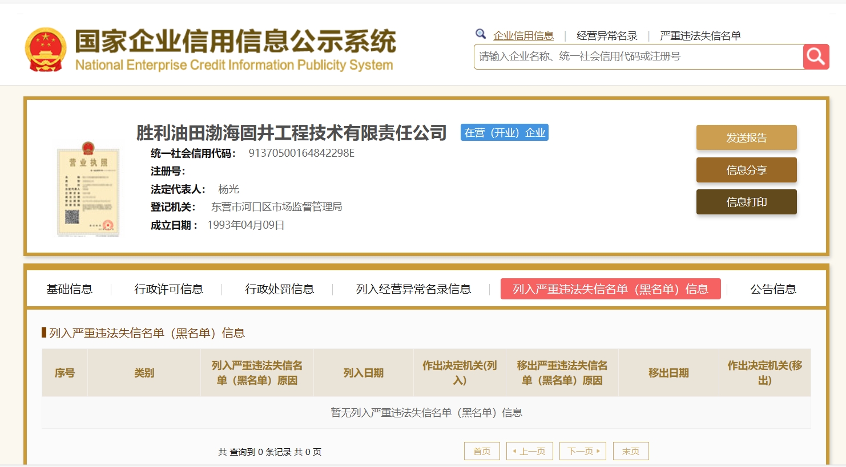Switch to 列入经营异常名录信息 tab

click(x=413, y=289)
